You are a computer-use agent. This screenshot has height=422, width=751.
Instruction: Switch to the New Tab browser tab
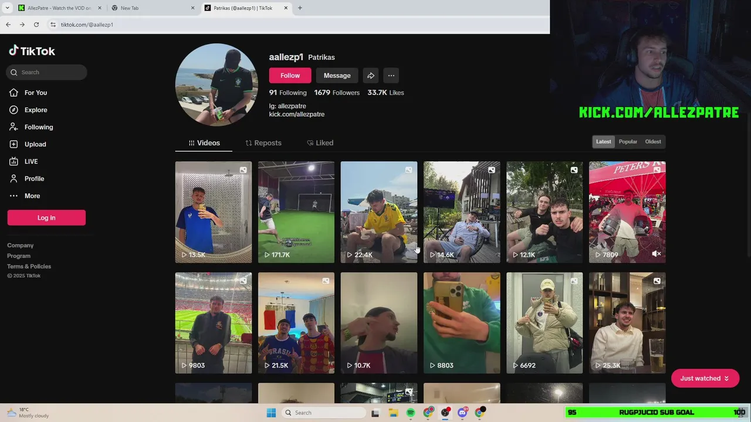point(153,8)
